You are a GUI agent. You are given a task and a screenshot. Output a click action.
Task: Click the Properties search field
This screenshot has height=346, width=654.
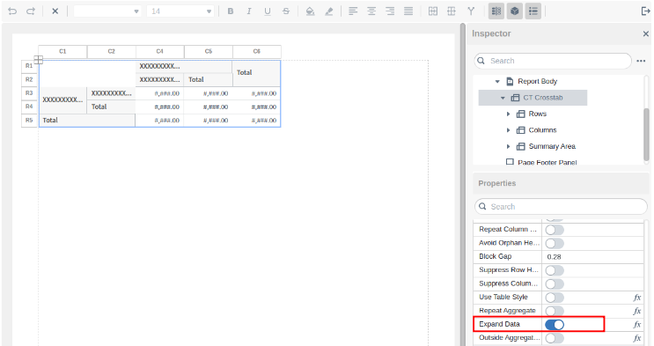(561, 207)
